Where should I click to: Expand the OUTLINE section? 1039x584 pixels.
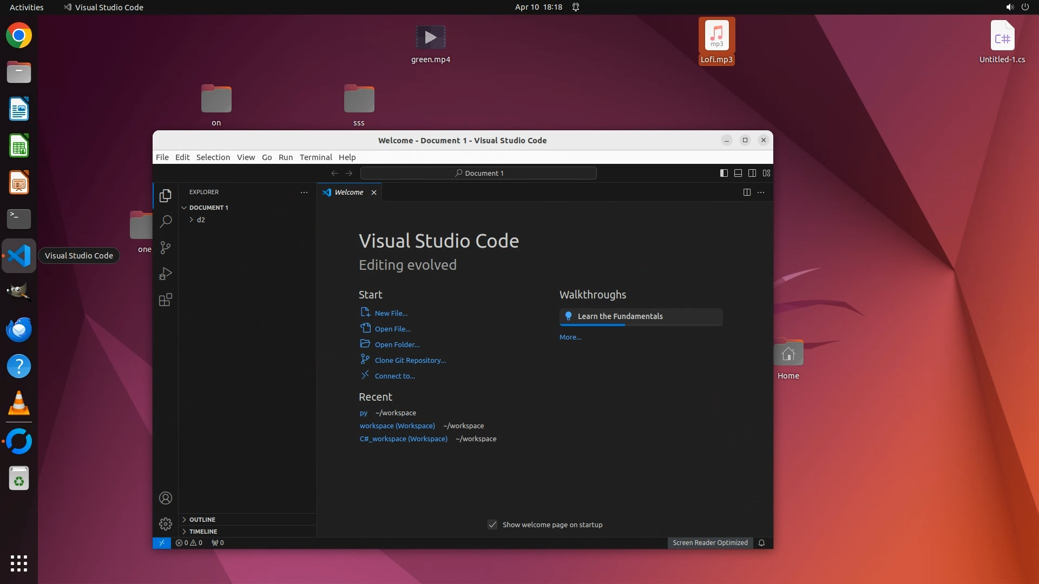(x=202, y=520)
